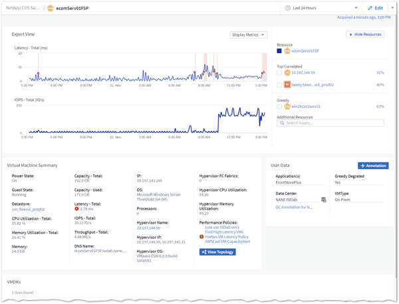Viewport: 399px width, 304px height.
Task: Click the volume icon next to tawny:tawn...vol_prod02
Action: 287,84
